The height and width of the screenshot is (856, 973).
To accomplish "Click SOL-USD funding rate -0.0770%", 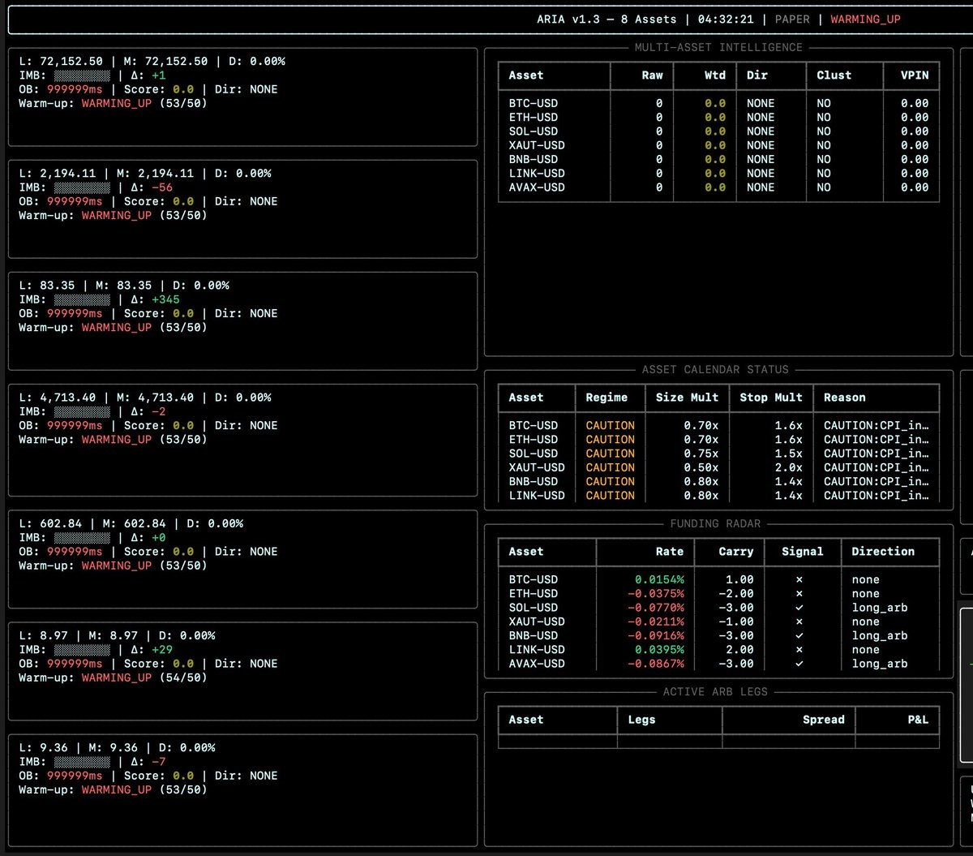I will (x=655, y=608).
